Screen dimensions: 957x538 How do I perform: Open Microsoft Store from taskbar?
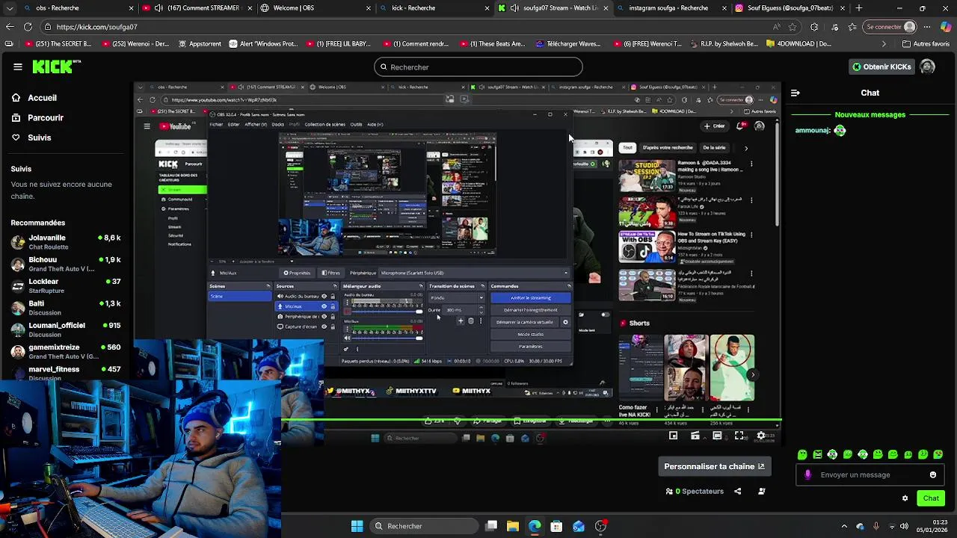click(556, 526)
